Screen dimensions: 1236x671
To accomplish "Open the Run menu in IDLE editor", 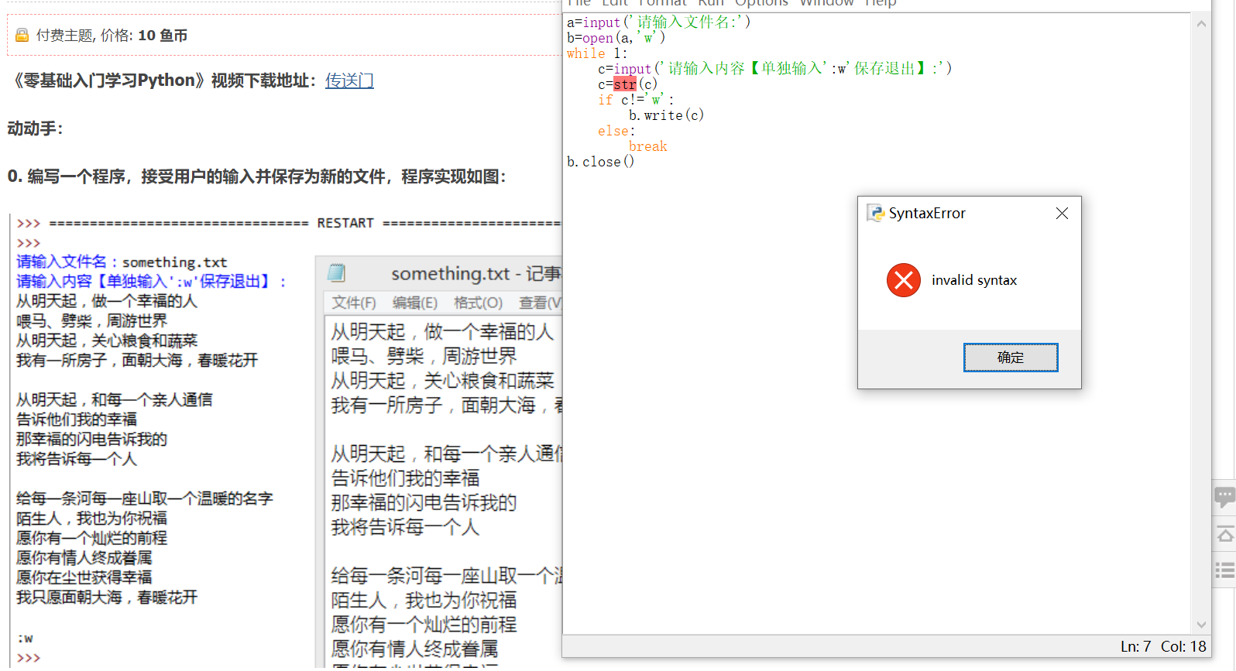I will click(711, 3).
